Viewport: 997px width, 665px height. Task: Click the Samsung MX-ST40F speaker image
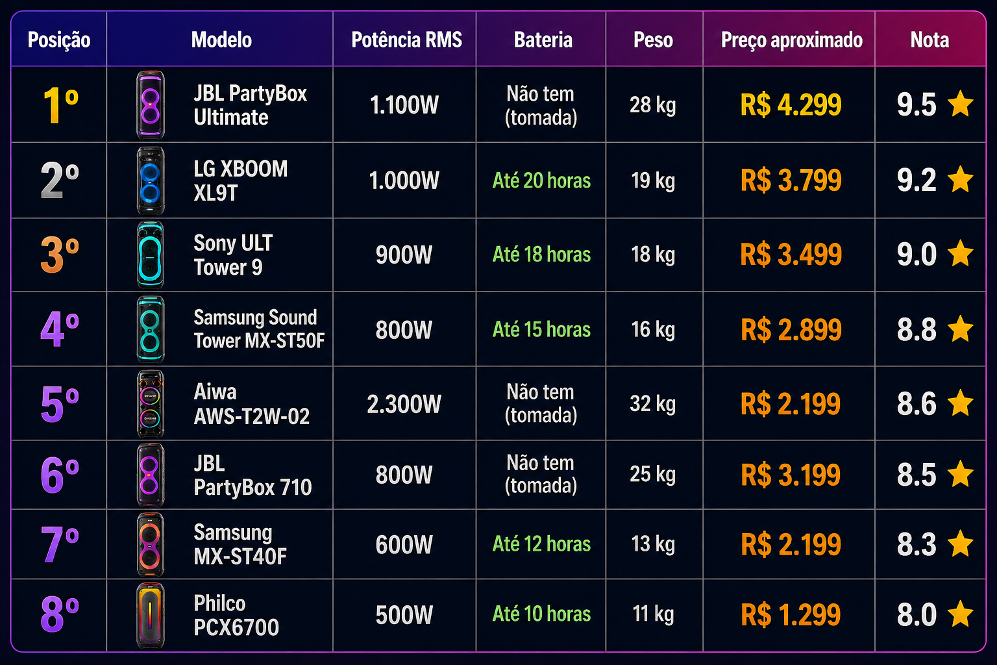151,544
